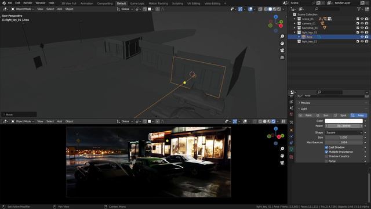Open outliner display mode dropdown
Image resolution: width=371 pixels, height=209 pixels.
pyautogui.click(x=302, y=9)
